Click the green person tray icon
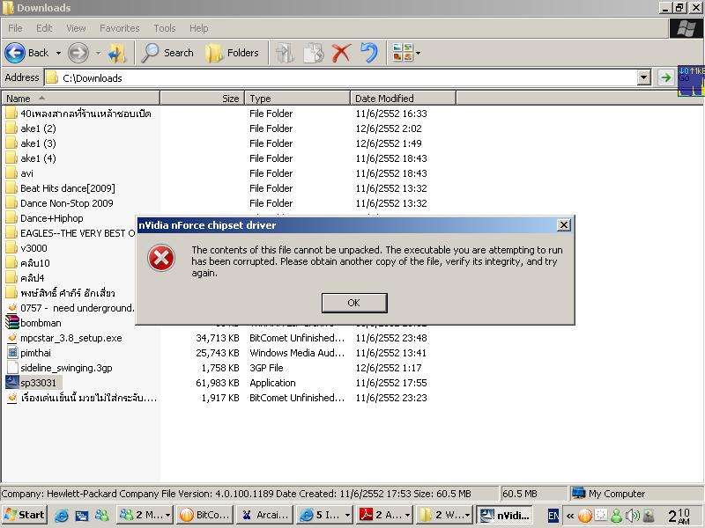 616,515
